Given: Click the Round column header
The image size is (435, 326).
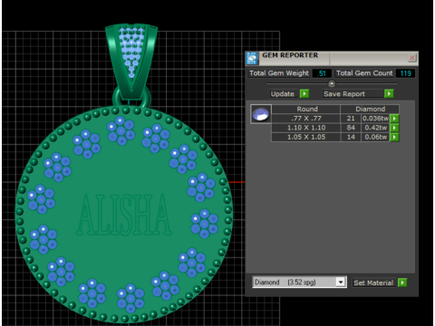Looking at the screenshot, I should 306,109.
